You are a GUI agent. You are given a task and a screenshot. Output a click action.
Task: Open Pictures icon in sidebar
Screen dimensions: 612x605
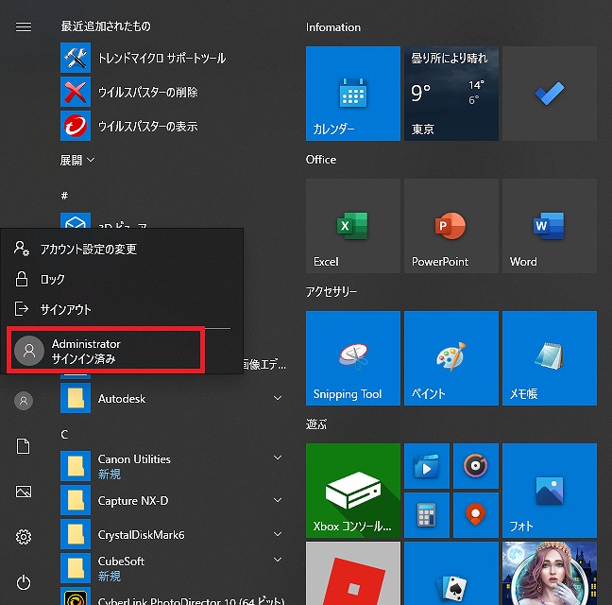(x=24, y=492)
